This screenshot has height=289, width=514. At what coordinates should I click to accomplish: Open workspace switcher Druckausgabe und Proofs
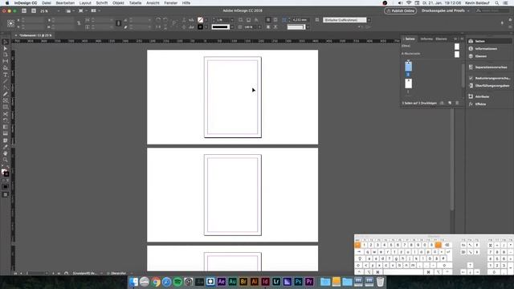445,10
